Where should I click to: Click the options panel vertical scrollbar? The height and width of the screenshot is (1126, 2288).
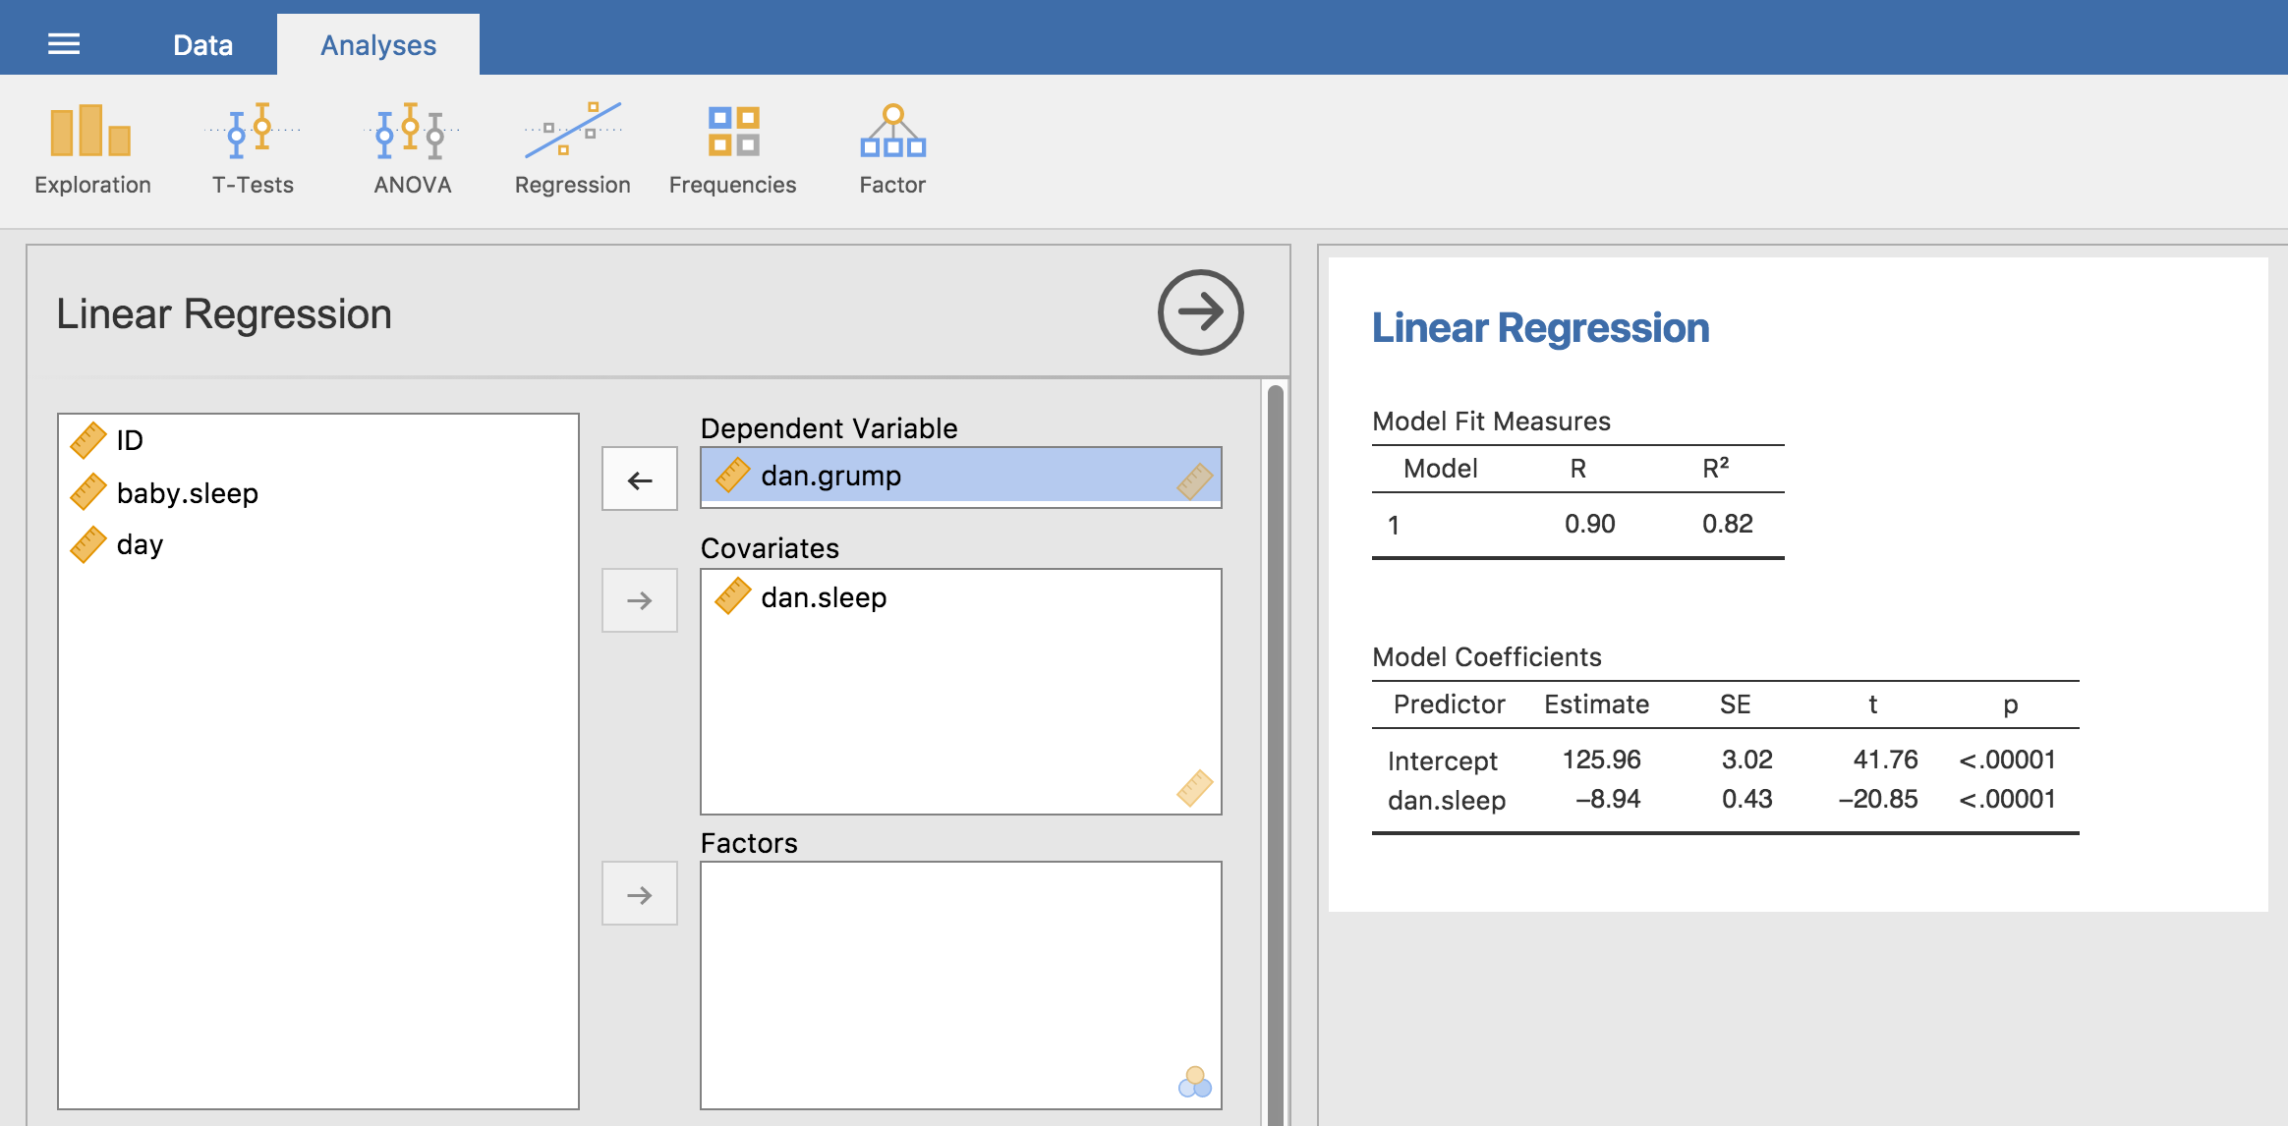pyautogui.click(x=1276, y=755)
